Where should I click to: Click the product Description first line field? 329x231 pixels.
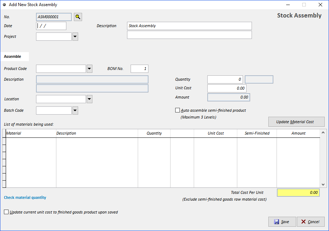92,79
